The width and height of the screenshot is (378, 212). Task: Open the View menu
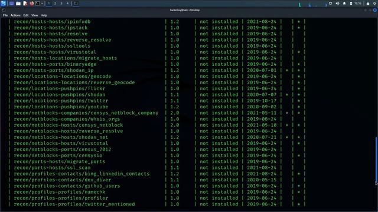[34, 15]
